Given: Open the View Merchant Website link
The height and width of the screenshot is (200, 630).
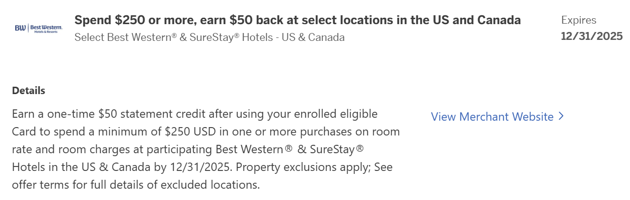Looking at the screenshot, I should 492,117.
